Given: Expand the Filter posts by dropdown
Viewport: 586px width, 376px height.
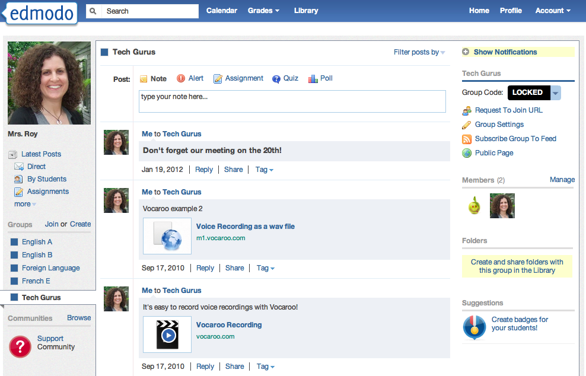Looking at the screenshot, I should pyautogui.click(x=419, y=52).
